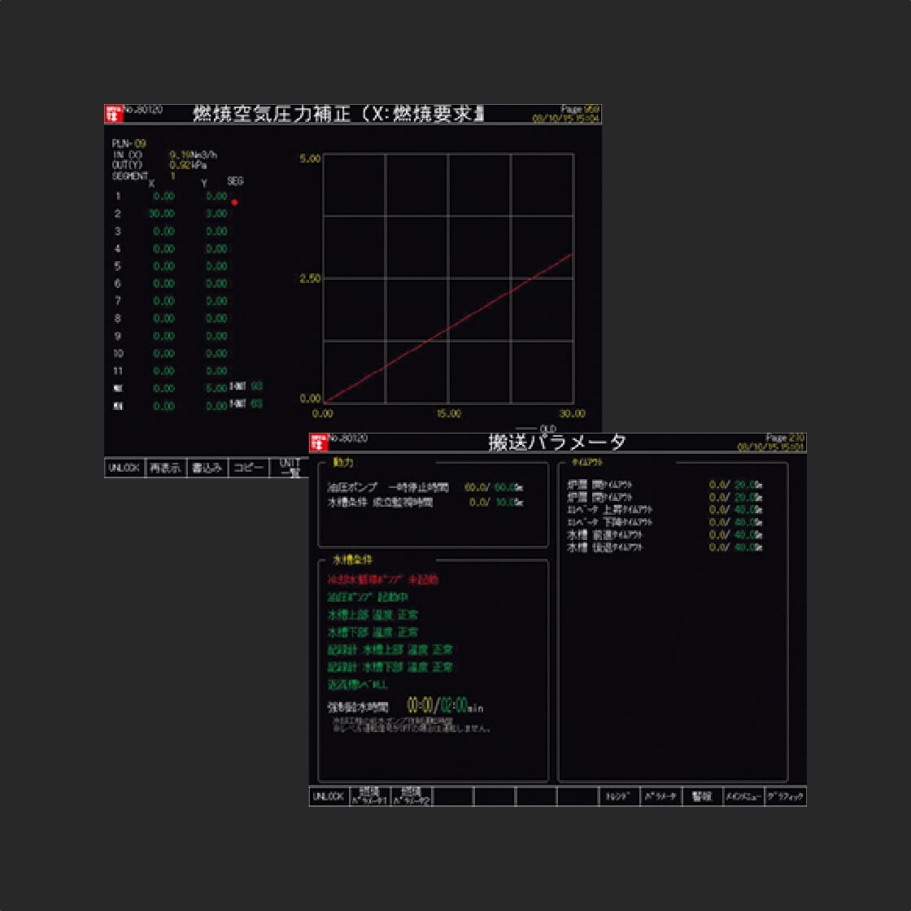Open the 警報 screen button
Image resolution: width=911 pixels, height=911 pixels.
(x=702, y=796)
